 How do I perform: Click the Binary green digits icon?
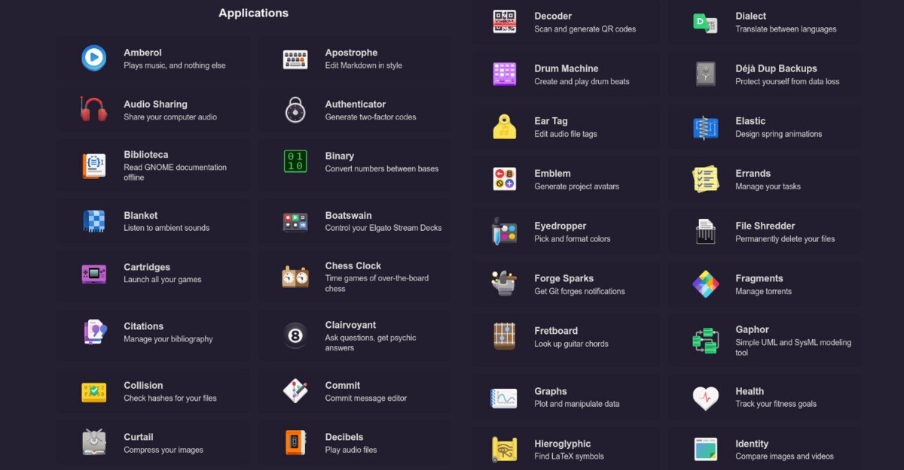pos(295,162)
